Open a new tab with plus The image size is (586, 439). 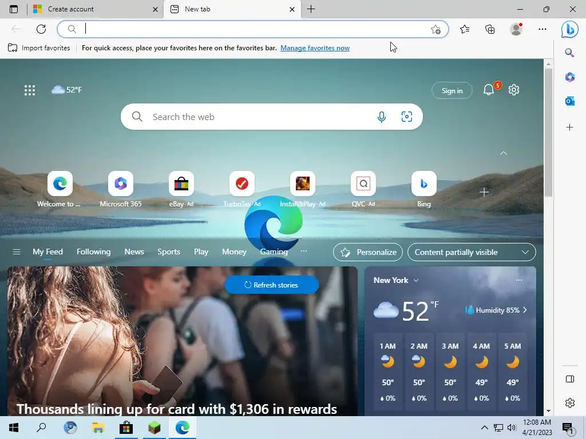click(x=311, y=9)
